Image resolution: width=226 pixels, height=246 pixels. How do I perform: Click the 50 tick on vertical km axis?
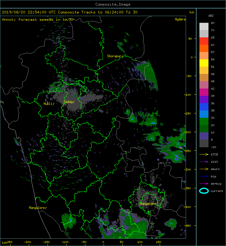190,39
